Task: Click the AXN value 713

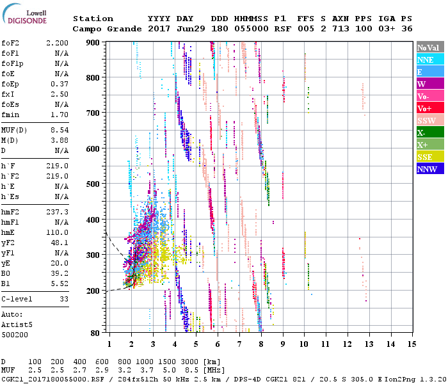Action: [340, 29]
